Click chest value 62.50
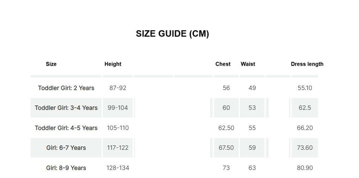The height and width of the screenshot is (178, 359). click(226, 128)
